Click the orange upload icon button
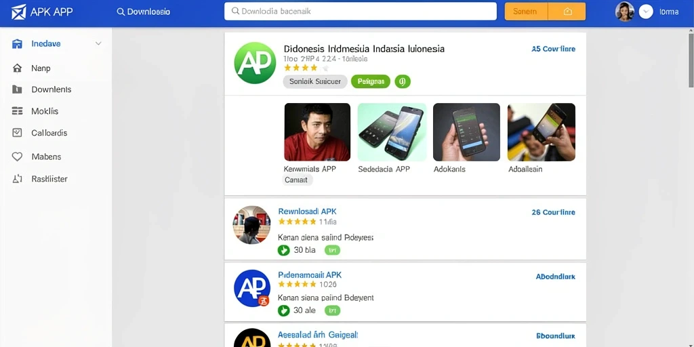This screenshot has width=694, height=347. 567,12
